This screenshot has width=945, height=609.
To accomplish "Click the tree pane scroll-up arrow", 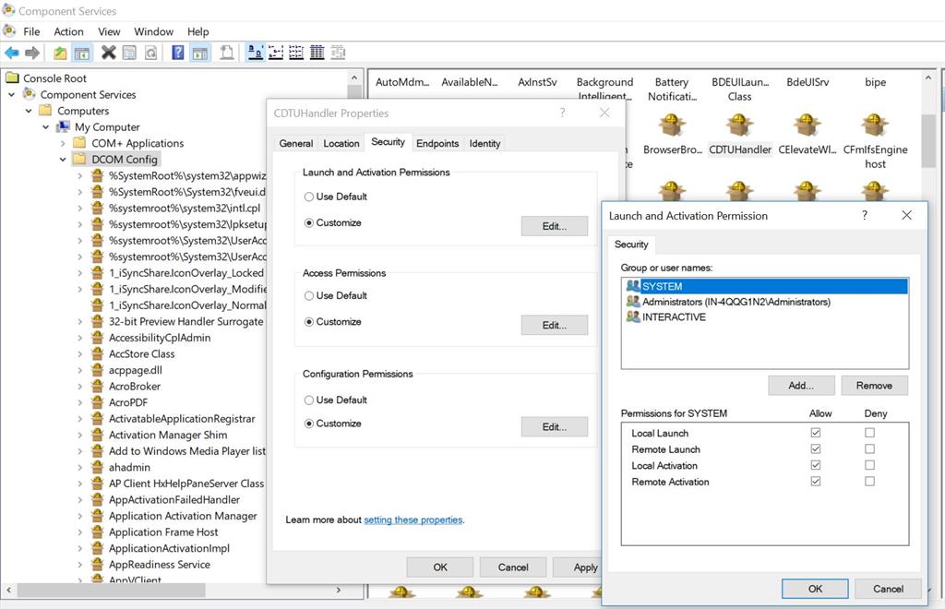I will point(354,78).
